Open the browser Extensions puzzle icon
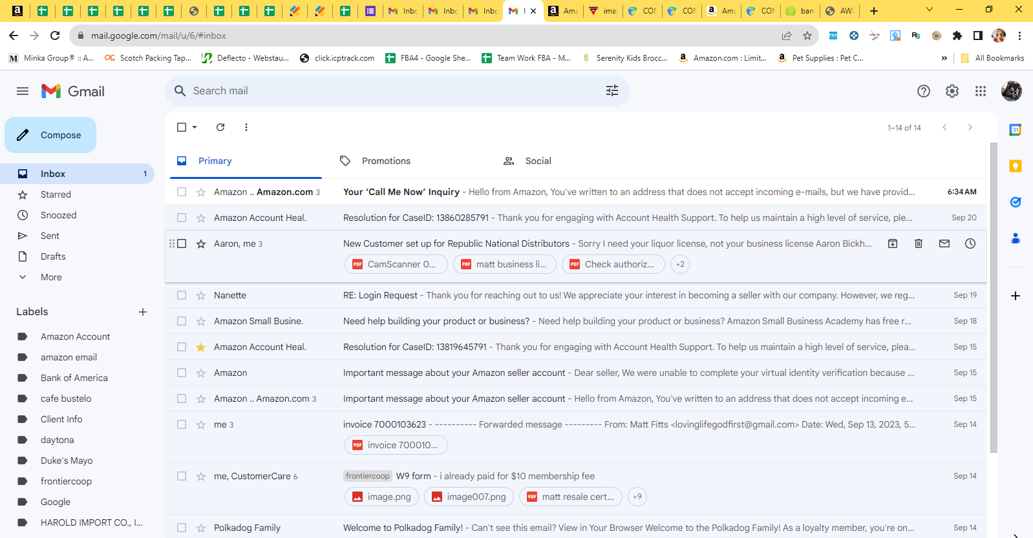Viewport: 1033px width, 538px height. pos(957,36)
